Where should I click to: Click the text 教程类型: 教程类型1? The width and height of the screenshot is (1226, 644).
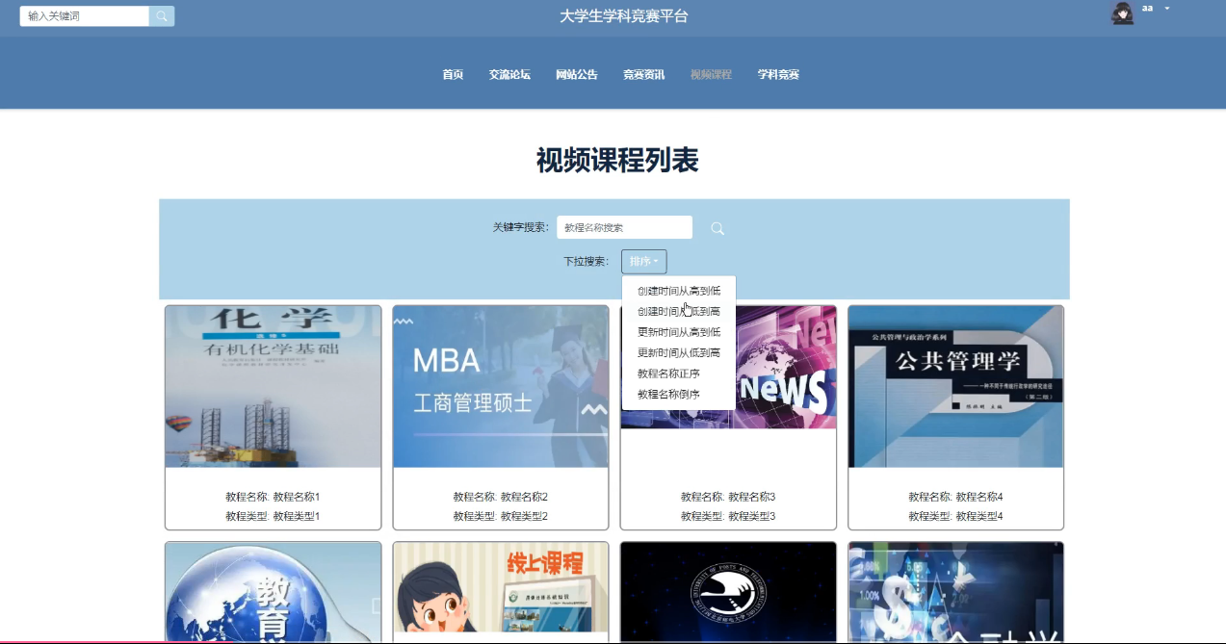[273, 517]
